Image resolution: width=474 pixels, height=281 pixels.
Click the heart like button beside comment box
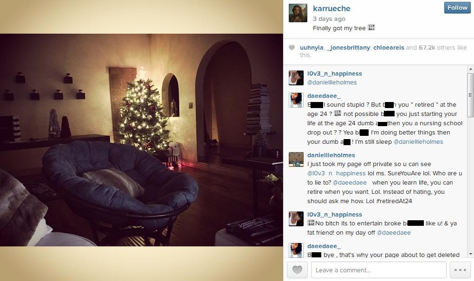click(x=297, y=269)
